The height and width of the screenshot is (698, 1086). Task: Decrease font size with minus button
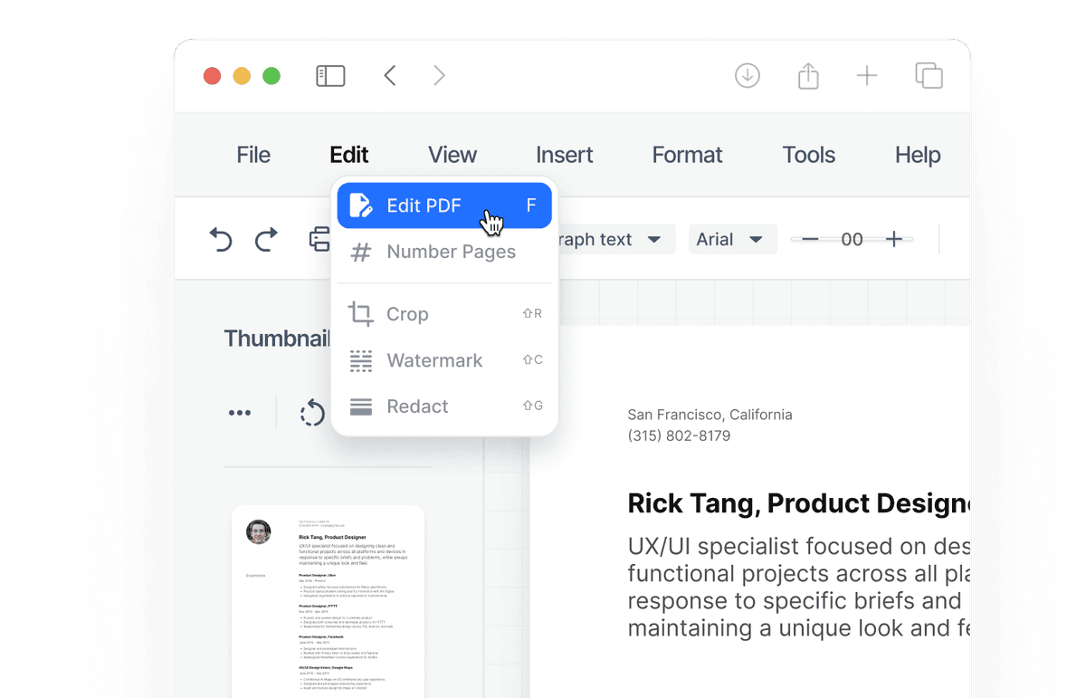(x=810, y=239)
